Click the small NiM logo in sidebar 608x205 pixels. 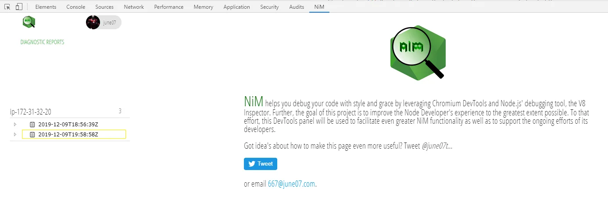(29, 22)
